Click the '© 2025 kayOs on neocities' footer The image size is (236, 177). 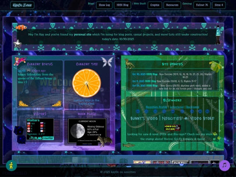point(118,172)
